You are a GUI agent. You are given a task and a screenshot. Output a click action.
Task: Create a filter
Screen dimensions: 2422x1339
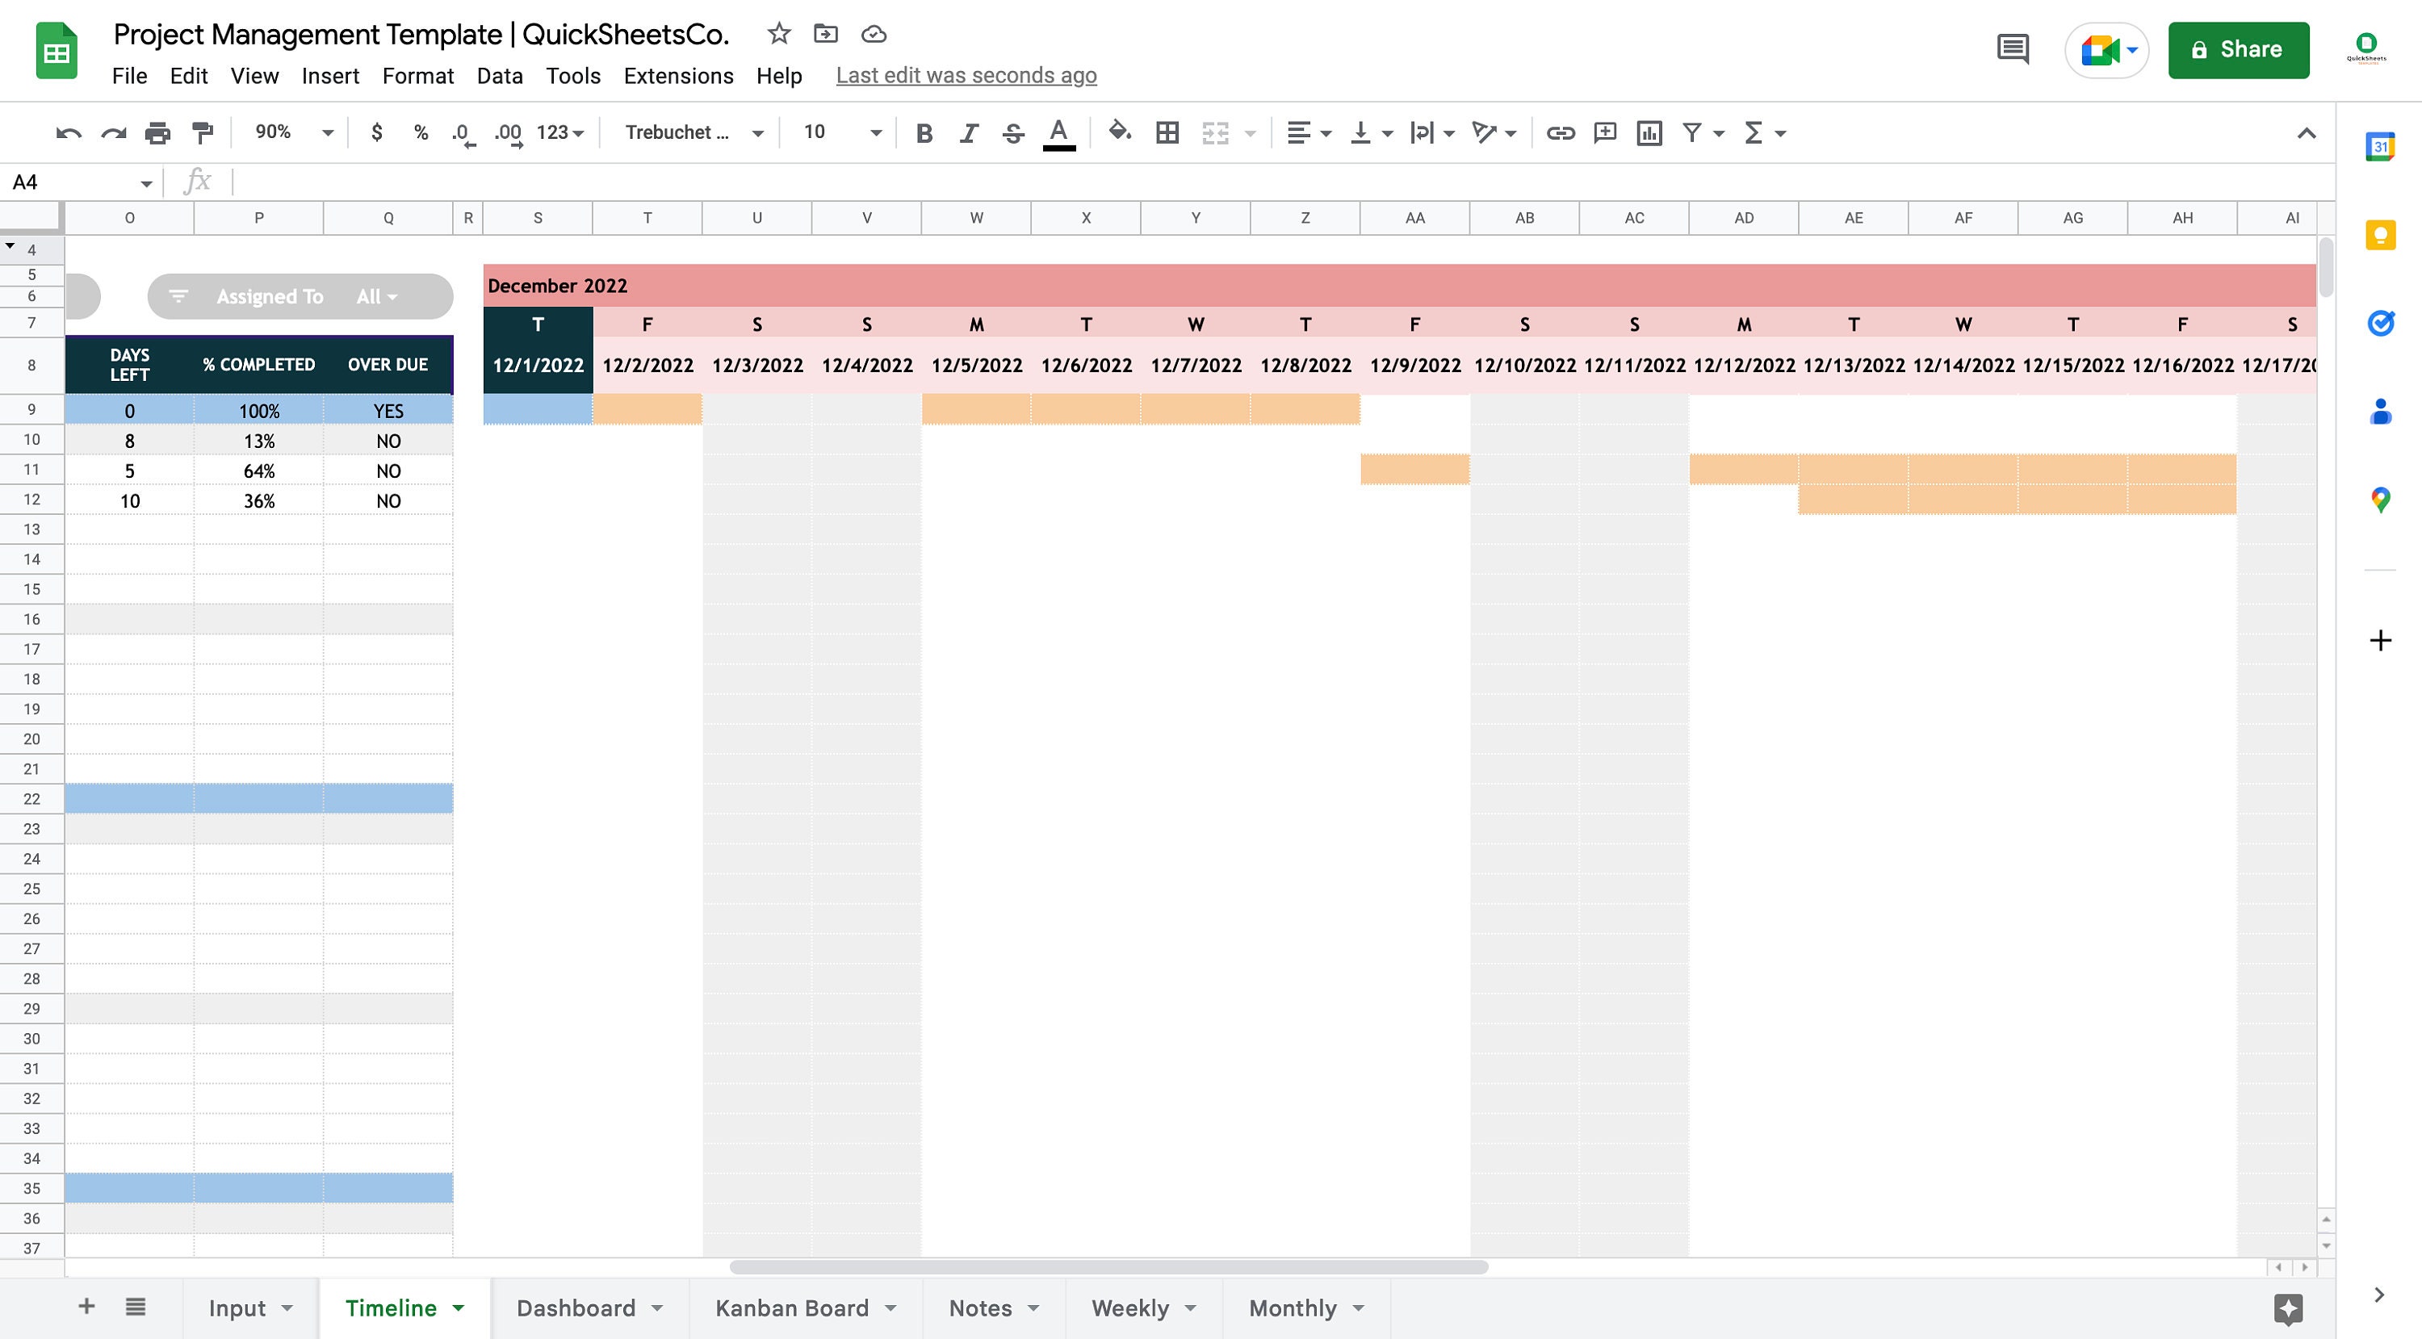pyautogui.click(x=1692, y=132)
